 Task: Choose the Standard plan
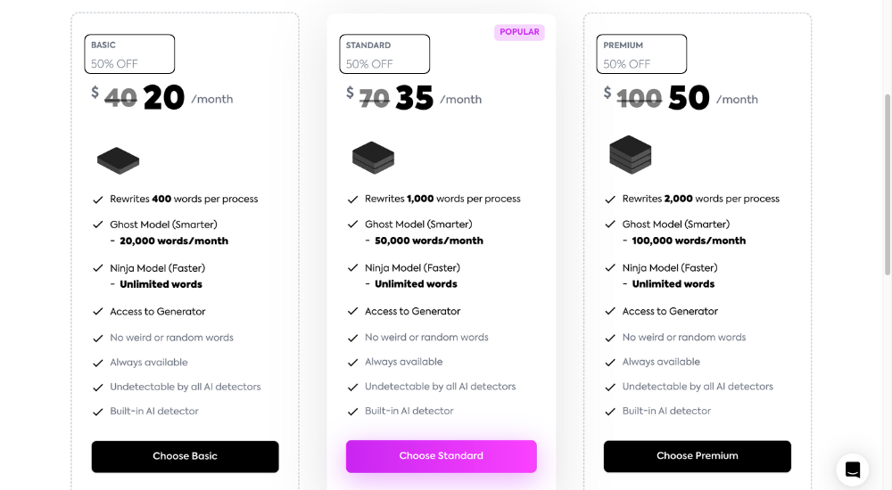(x=441, y=456)
